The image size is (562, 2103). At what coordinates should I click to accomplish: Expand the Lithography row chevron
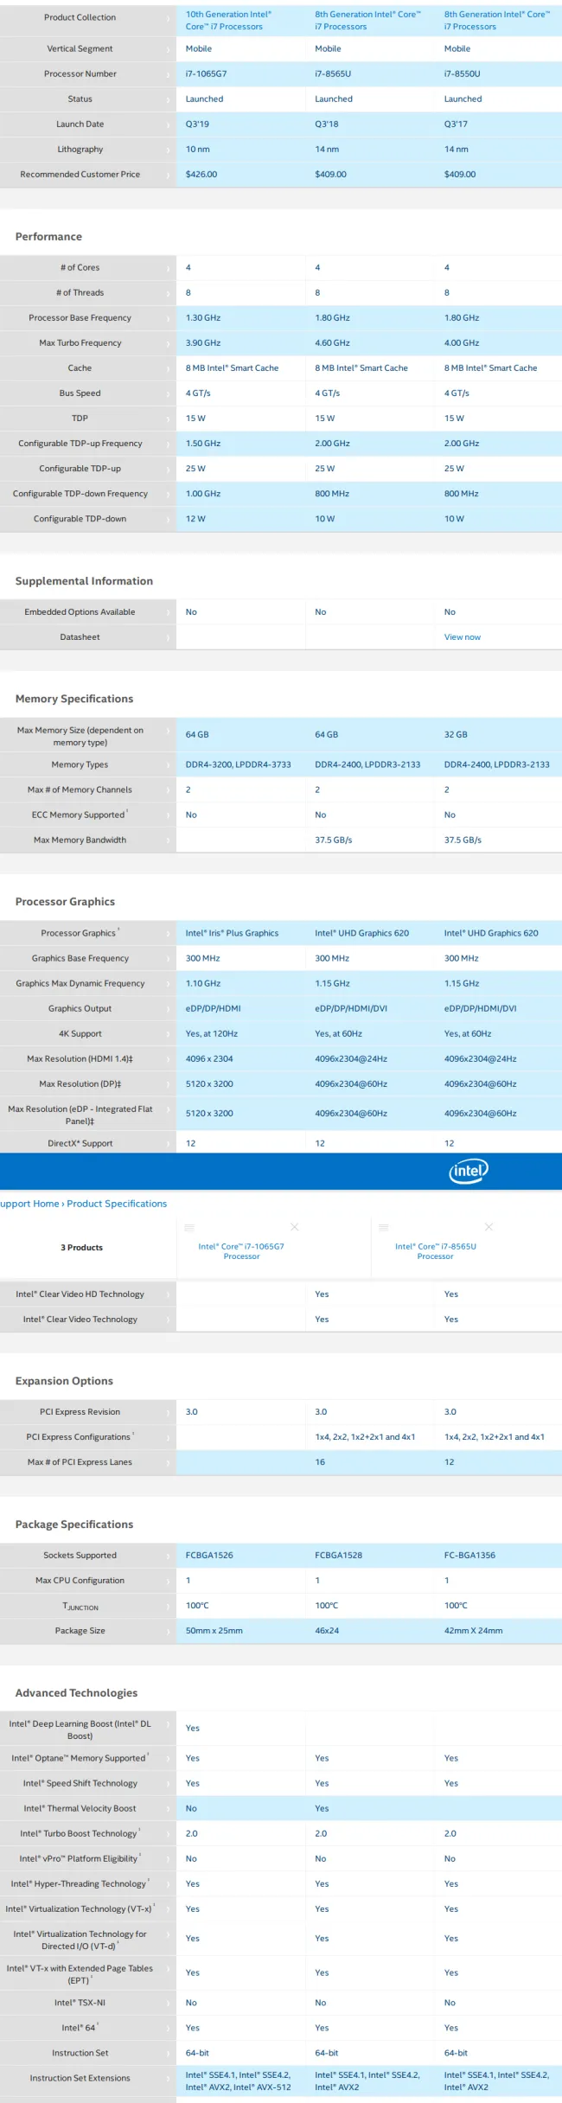click(169, 150)
